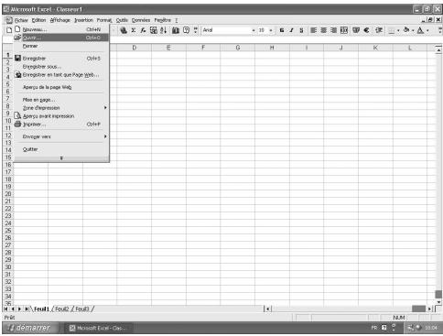Click the borders icon
The width and height of the screenshot is (443, 336).
point(392,30)
